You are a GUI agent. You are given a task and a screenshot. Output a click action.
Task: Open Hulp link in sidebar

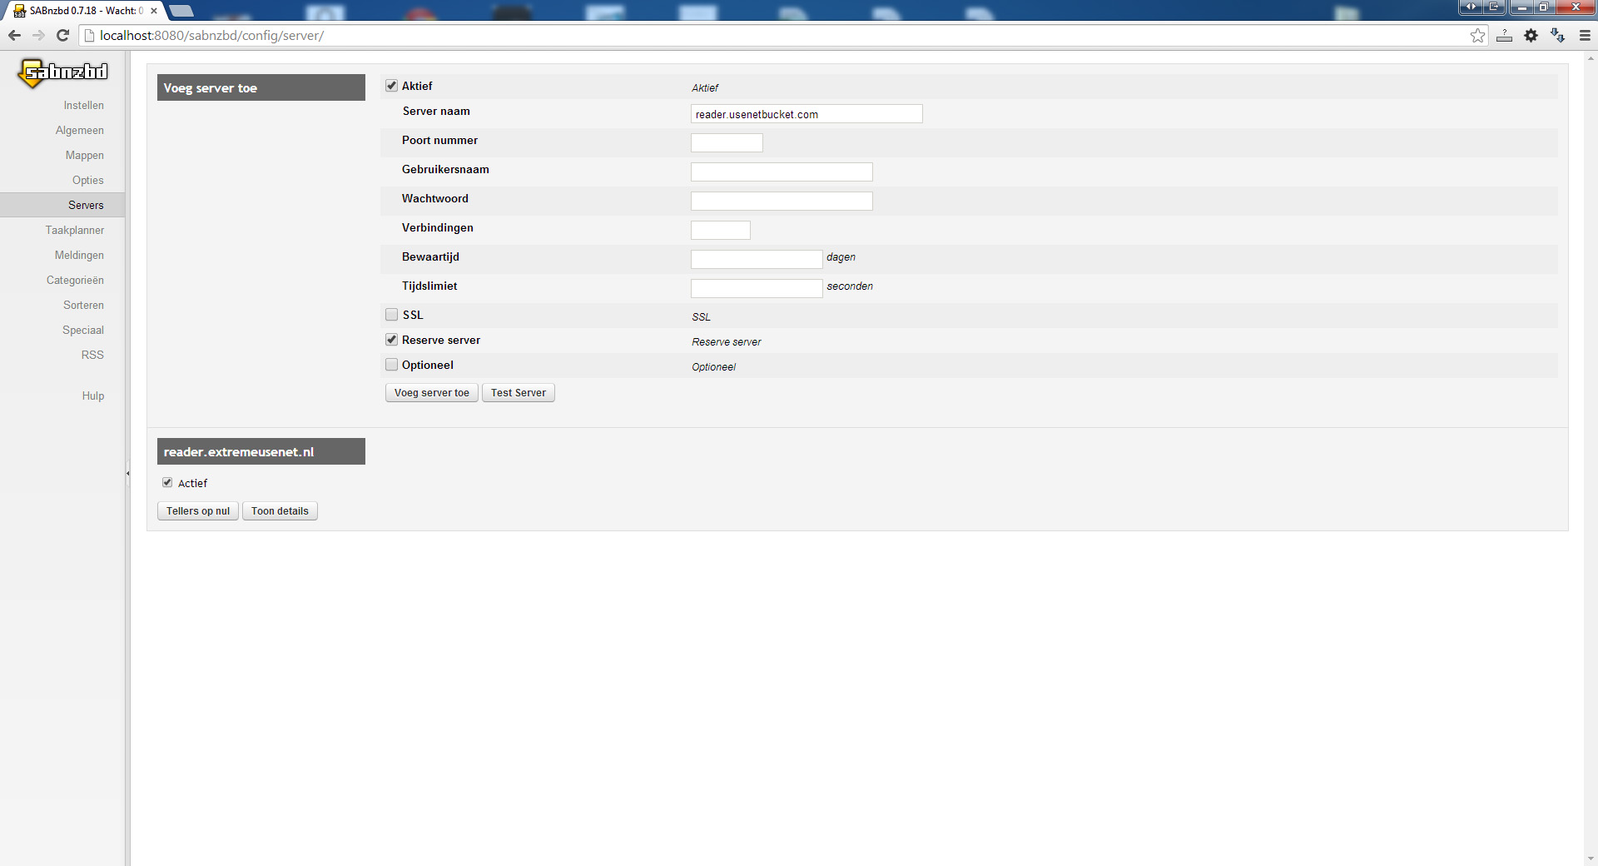tap(92, 396)
